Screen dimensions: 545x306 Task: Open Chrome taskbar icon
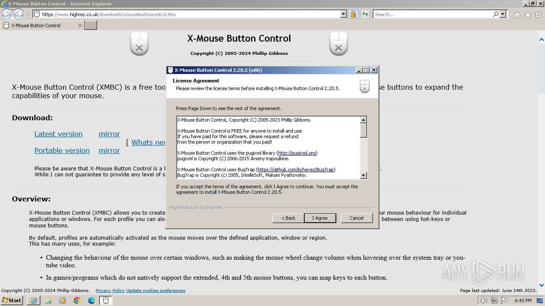tap(77, 300)
